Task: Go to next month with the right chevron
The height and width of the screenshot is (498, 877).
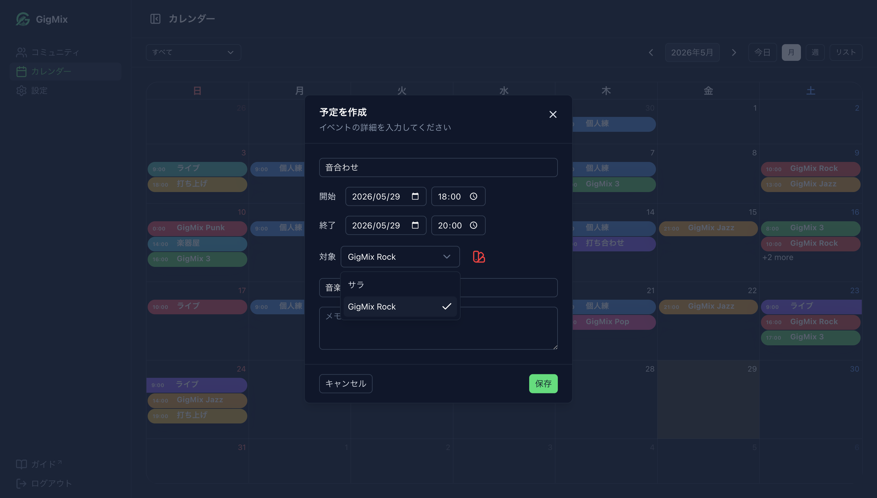Action: click(x=734, y=52)
